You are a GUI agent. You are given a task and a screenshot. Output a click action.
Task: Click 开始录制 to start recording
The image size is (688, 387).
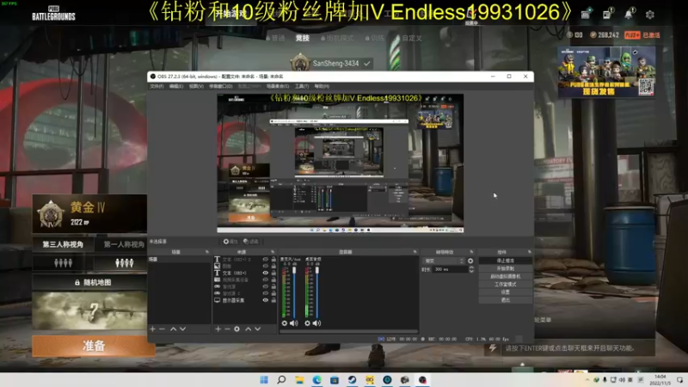coord(505,268)
